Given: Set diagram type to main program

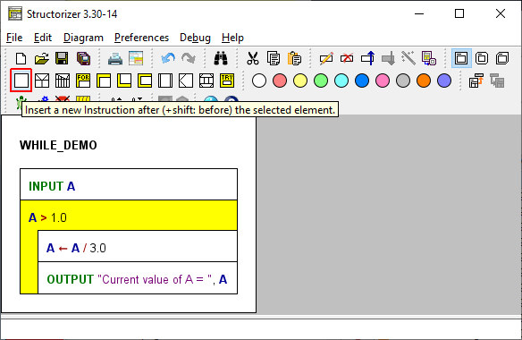Looking at the screenshot, I should [x=461, y=59].
